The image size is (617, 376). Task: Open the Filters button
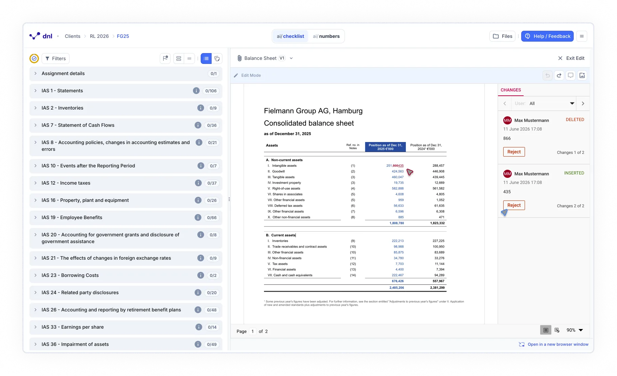56,58
